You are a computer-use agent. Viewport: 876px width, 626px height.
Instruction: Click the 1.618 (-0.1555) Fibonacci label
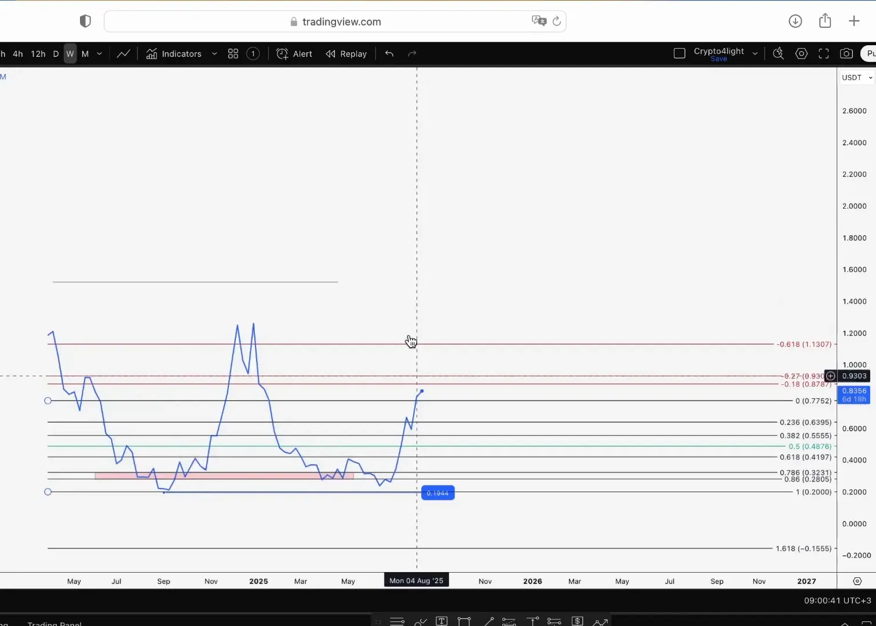[x=804, y=548]
